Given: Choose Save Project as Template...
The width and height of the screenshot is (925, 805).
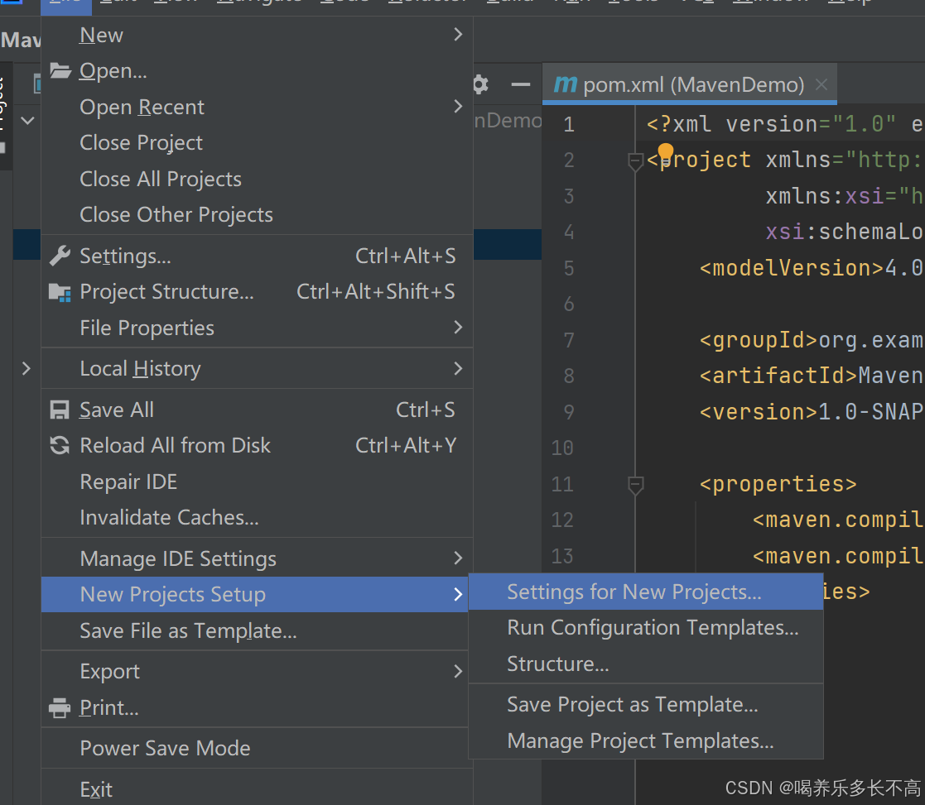Looking at the screenshot, I should (x=646, y=705).
